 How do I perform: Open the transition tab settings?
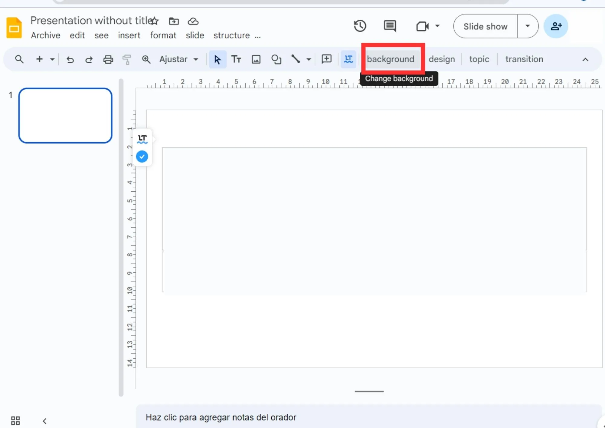click(x=524, y=59)
